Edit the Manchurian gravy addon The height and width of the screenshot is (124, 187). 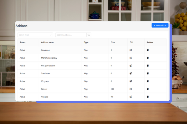point(131,58)
